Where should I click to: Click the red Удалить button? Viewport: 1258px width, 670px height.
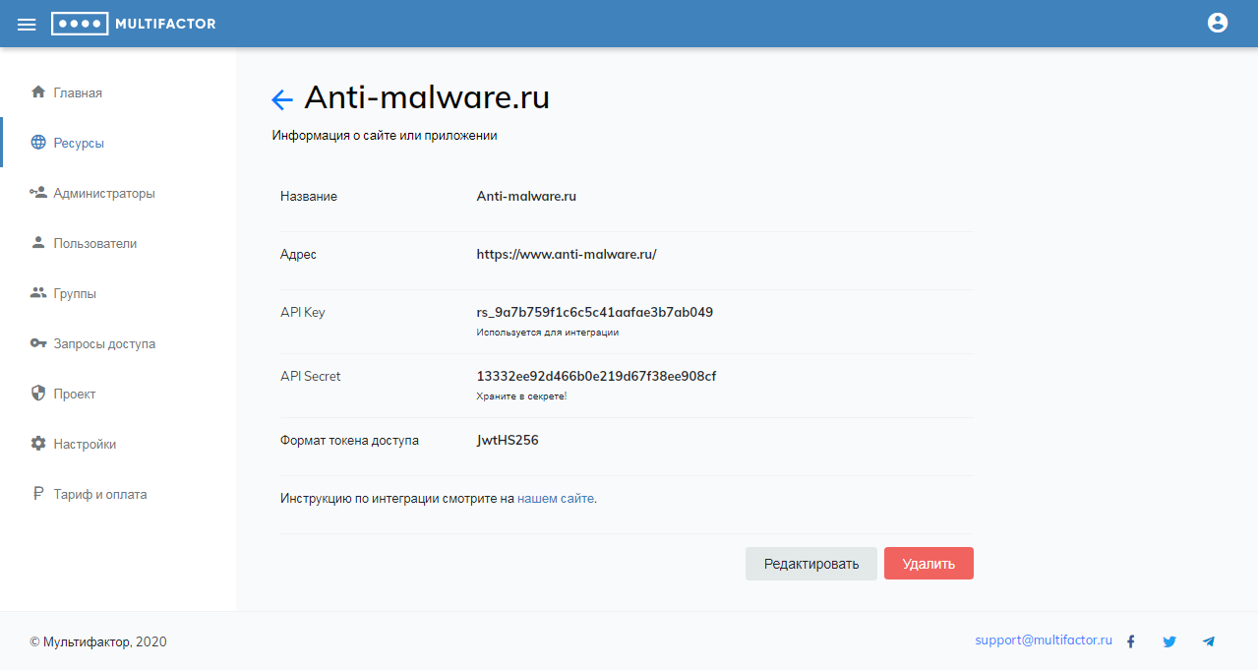[x=929, y=564]
